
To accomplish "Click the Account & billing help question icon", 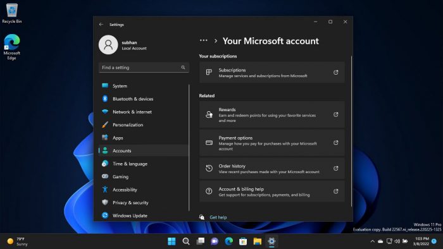I will (209, 191).
